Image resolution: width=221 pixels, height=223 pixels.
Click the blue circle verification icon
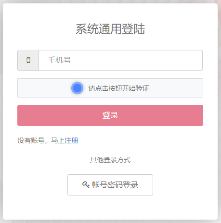click(77, 88)
